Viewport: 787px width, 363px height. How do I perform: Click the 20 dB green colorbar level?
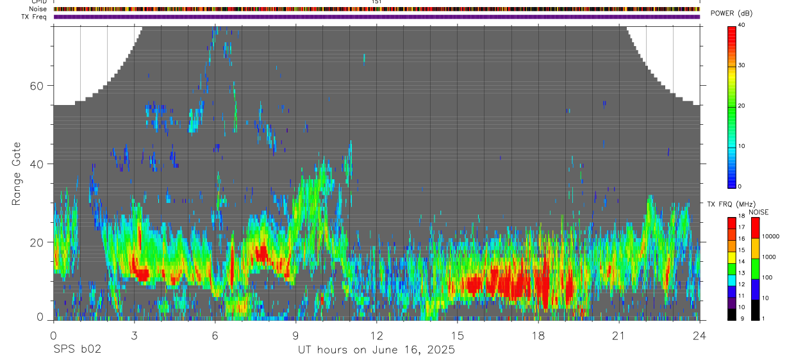click(x=732, y=106)
